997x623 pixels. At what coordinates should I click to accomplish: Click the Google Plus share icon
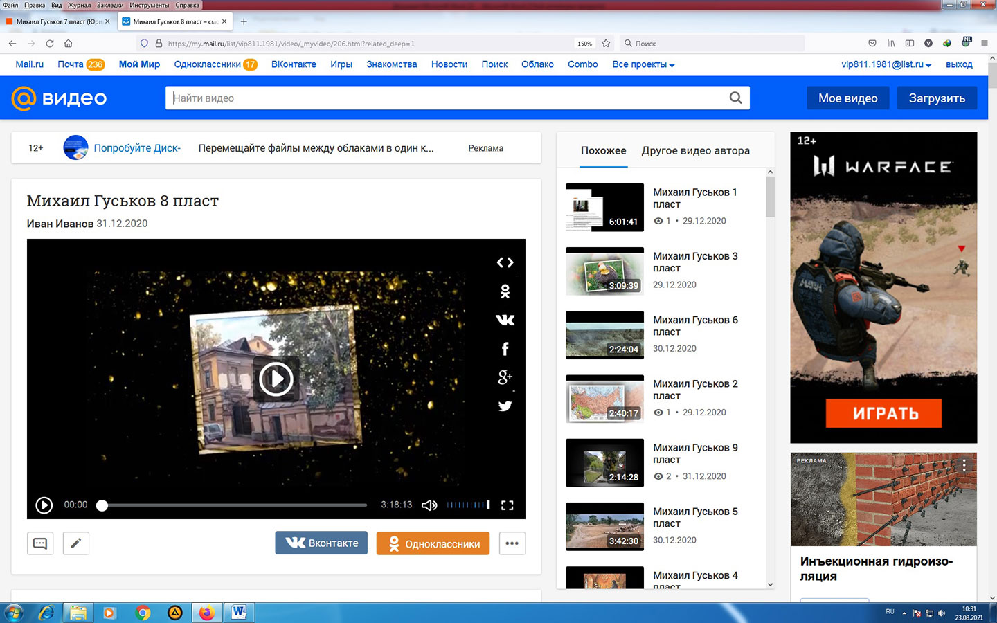click(505, 377)
